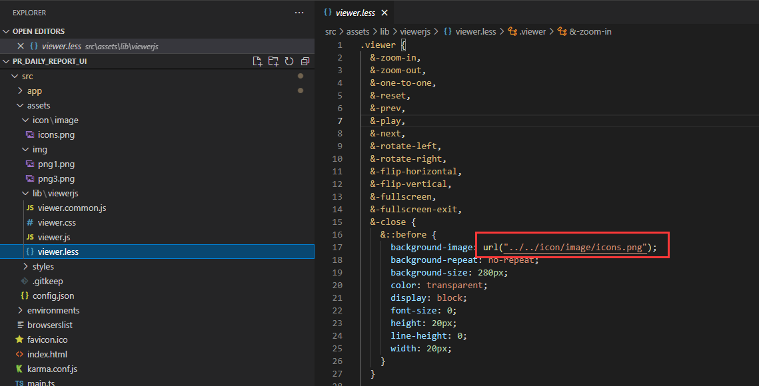Click the line-height 0 declaration

[x=429, y=335]
